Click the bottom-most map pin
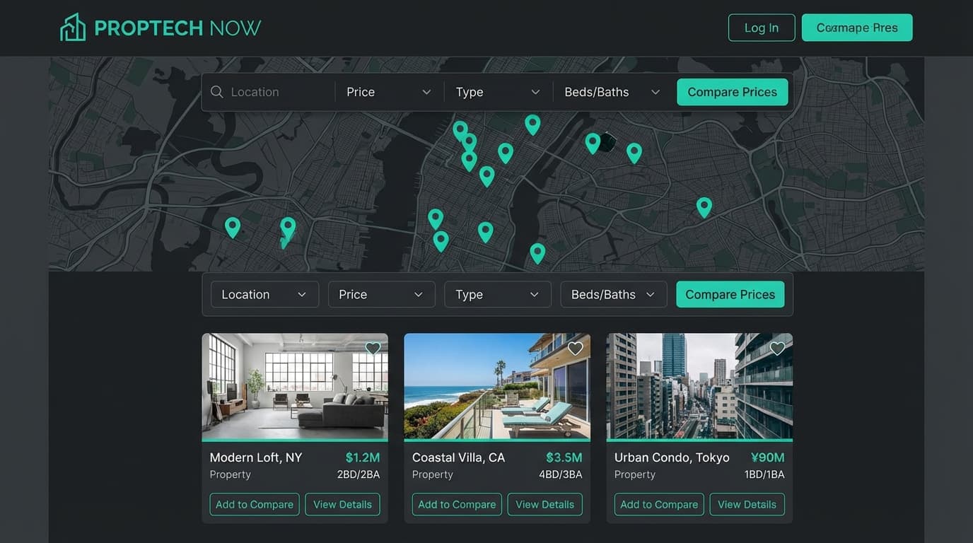Screen dimensions: 973x543 click(537, 252)
